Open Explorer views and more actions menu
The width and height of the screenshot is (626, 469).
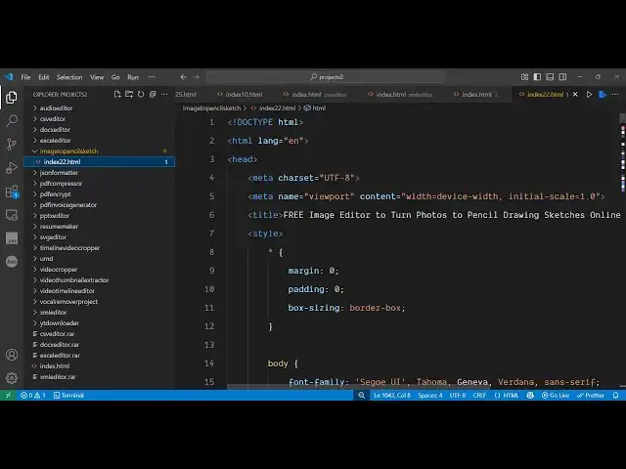164,95
